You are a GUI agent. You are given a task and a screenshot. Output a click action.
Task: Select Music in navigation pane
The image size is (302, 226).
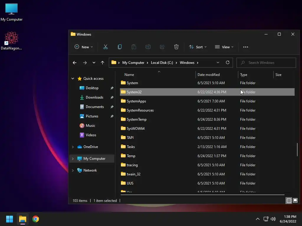pyautogui.click(x=90, y=126)
